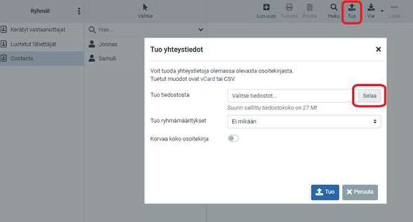Open the Lisää more options icon
The width and height of the screenshot is (413, 222).
(394, 8)
